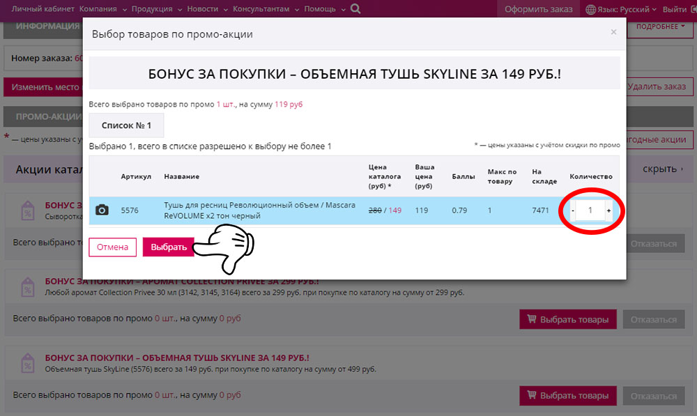Click the Изменить место button
This screenshot has width=697, height=416.
click(x=43, y=87)
